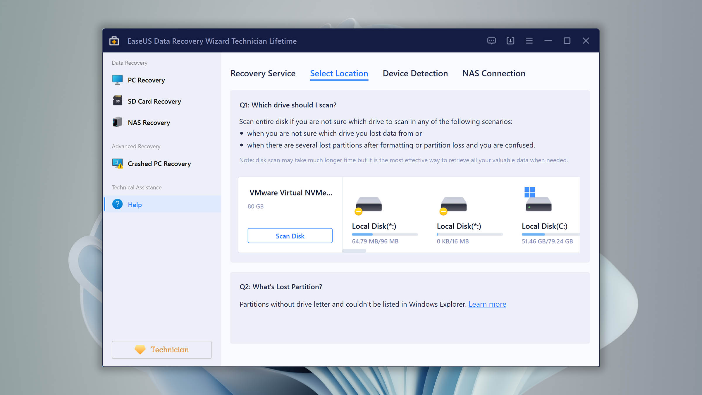Switch to the Device Detection tab
The width and height of the screenshot is (702, 395).
(415, 73)
